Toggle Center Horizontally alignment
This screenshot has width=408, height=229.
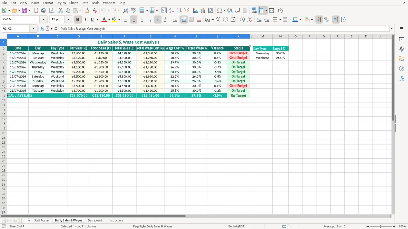(x=134, y=20)
